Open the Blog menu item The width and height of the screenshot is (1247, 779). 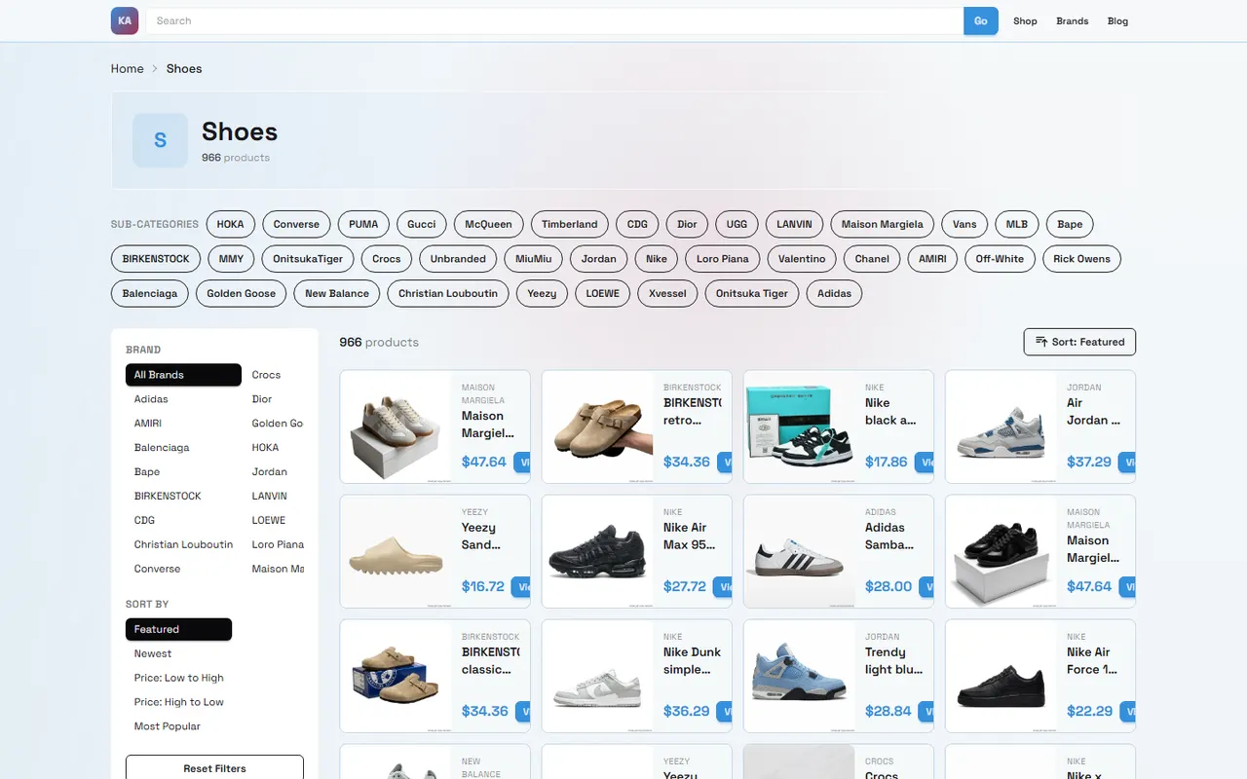tap(1117, 20)
